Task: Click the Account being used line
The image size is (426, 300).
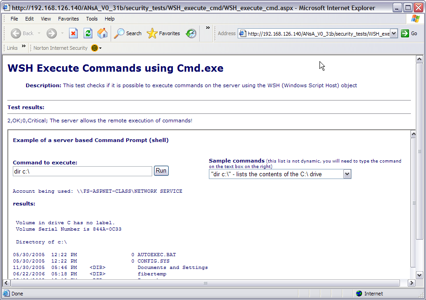Action: pos(97,191)
